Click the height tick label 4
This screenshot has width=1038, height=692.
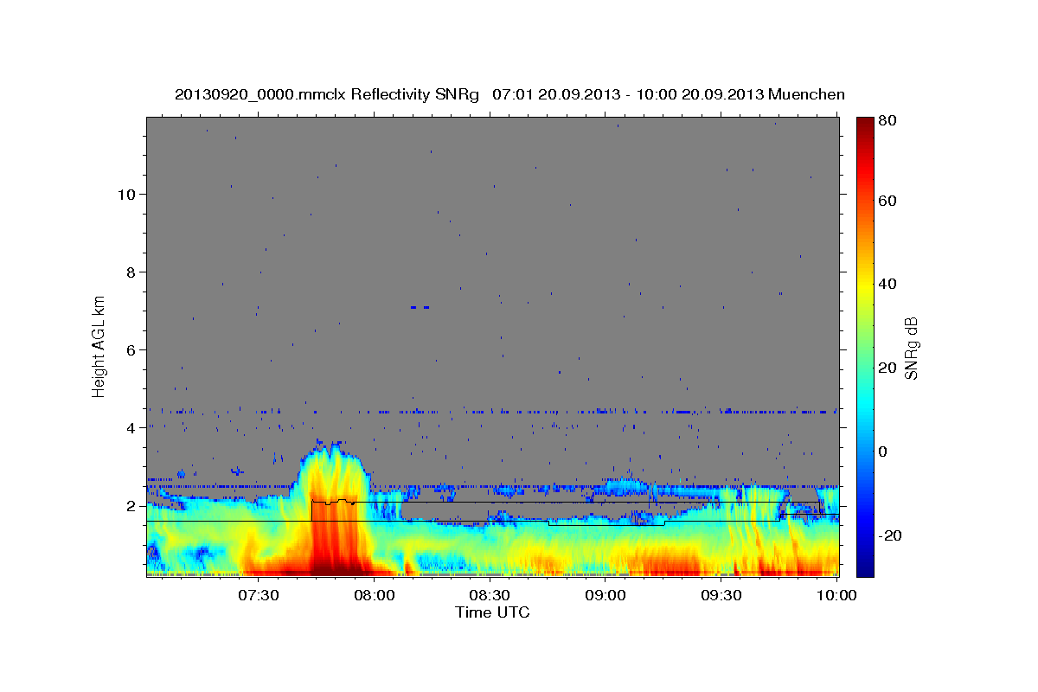pos(131,427)
